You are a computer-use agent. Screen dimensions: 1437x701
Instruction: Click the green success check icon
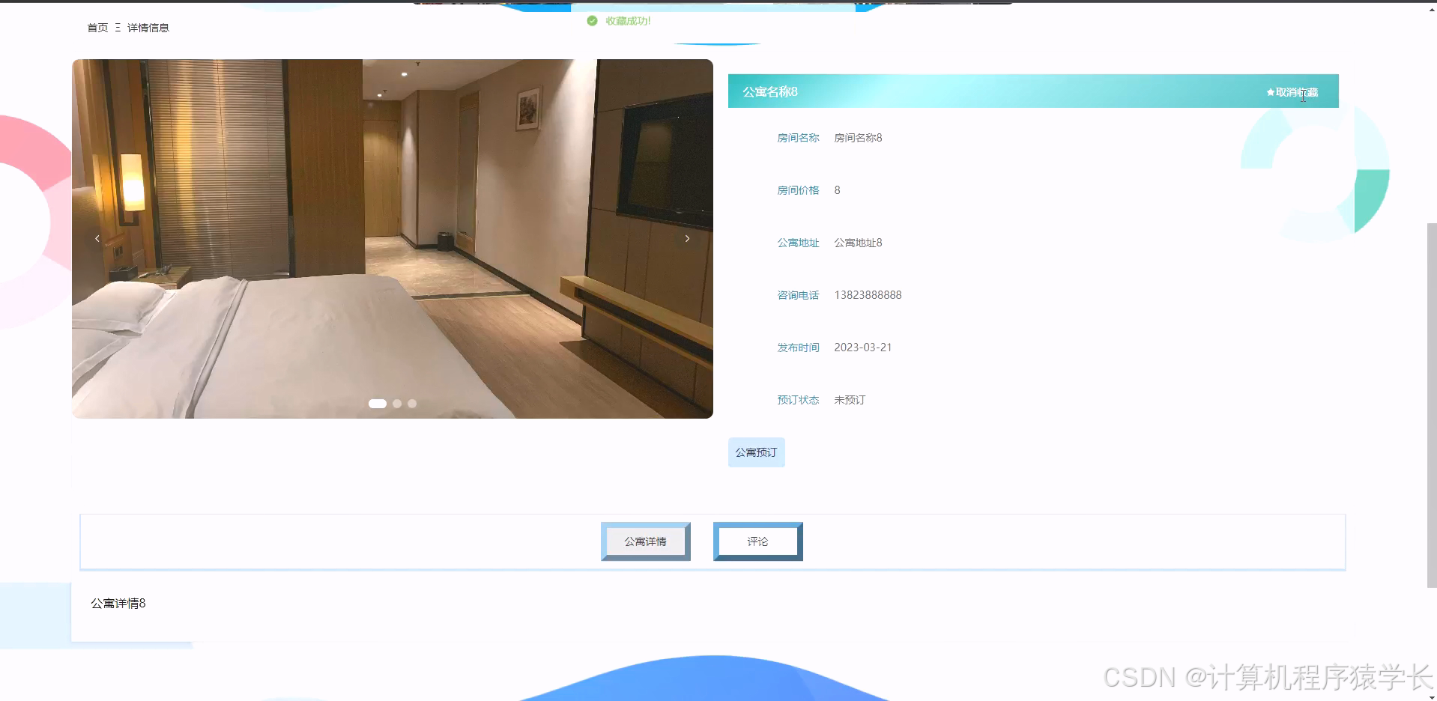(x=592, y=21)
